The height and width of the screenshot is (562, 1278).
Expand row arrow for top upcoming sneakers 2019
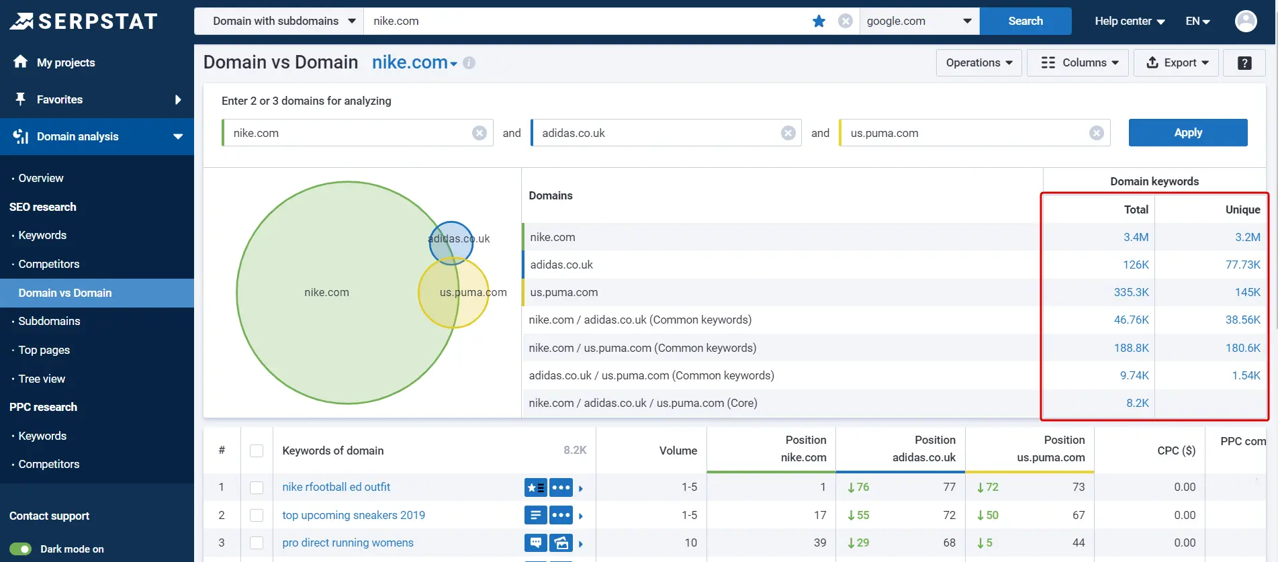(581, 516)
